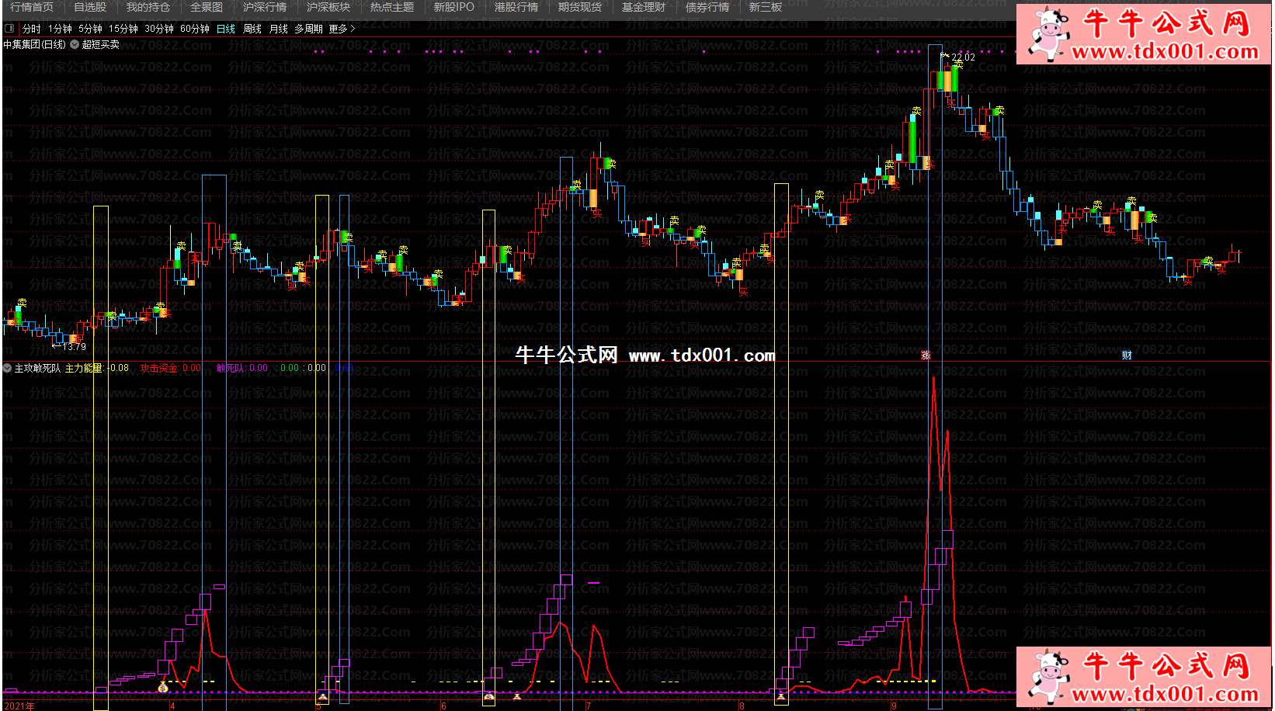1275x711 pixels.
Task: Click the signal icon left of the 9 label
Action: 781,698
